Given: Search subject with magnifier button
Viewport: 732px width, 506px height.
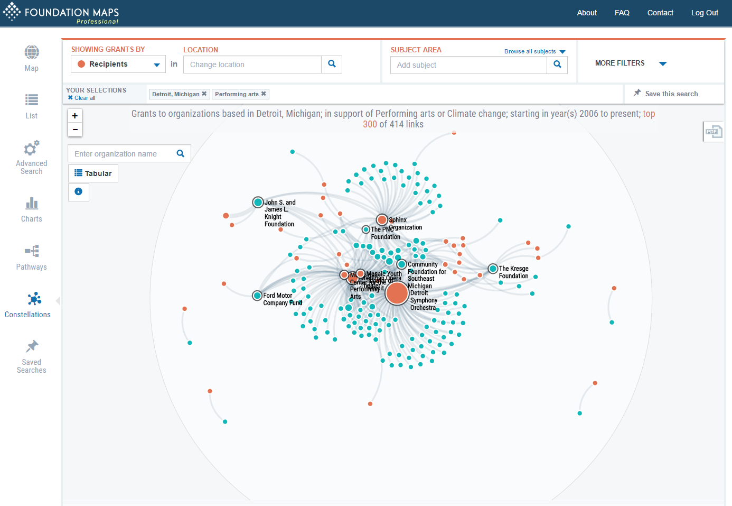Looking at the screenshot, I should (557, 65).
